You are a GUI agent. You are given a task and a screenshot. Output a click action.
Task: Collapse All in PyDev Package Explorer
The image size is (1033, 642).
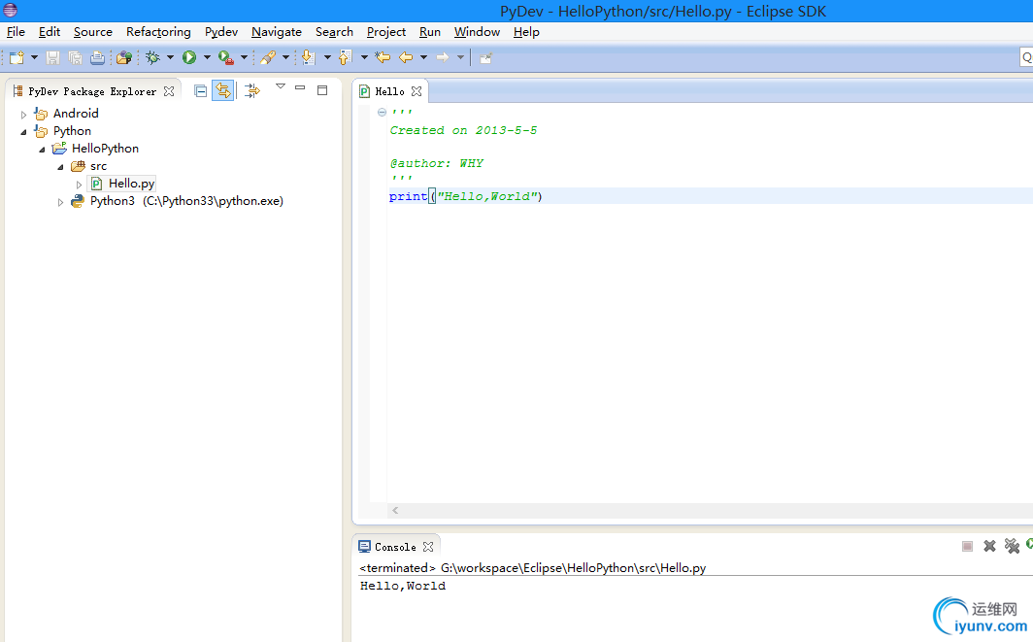[x=201, y=90]
